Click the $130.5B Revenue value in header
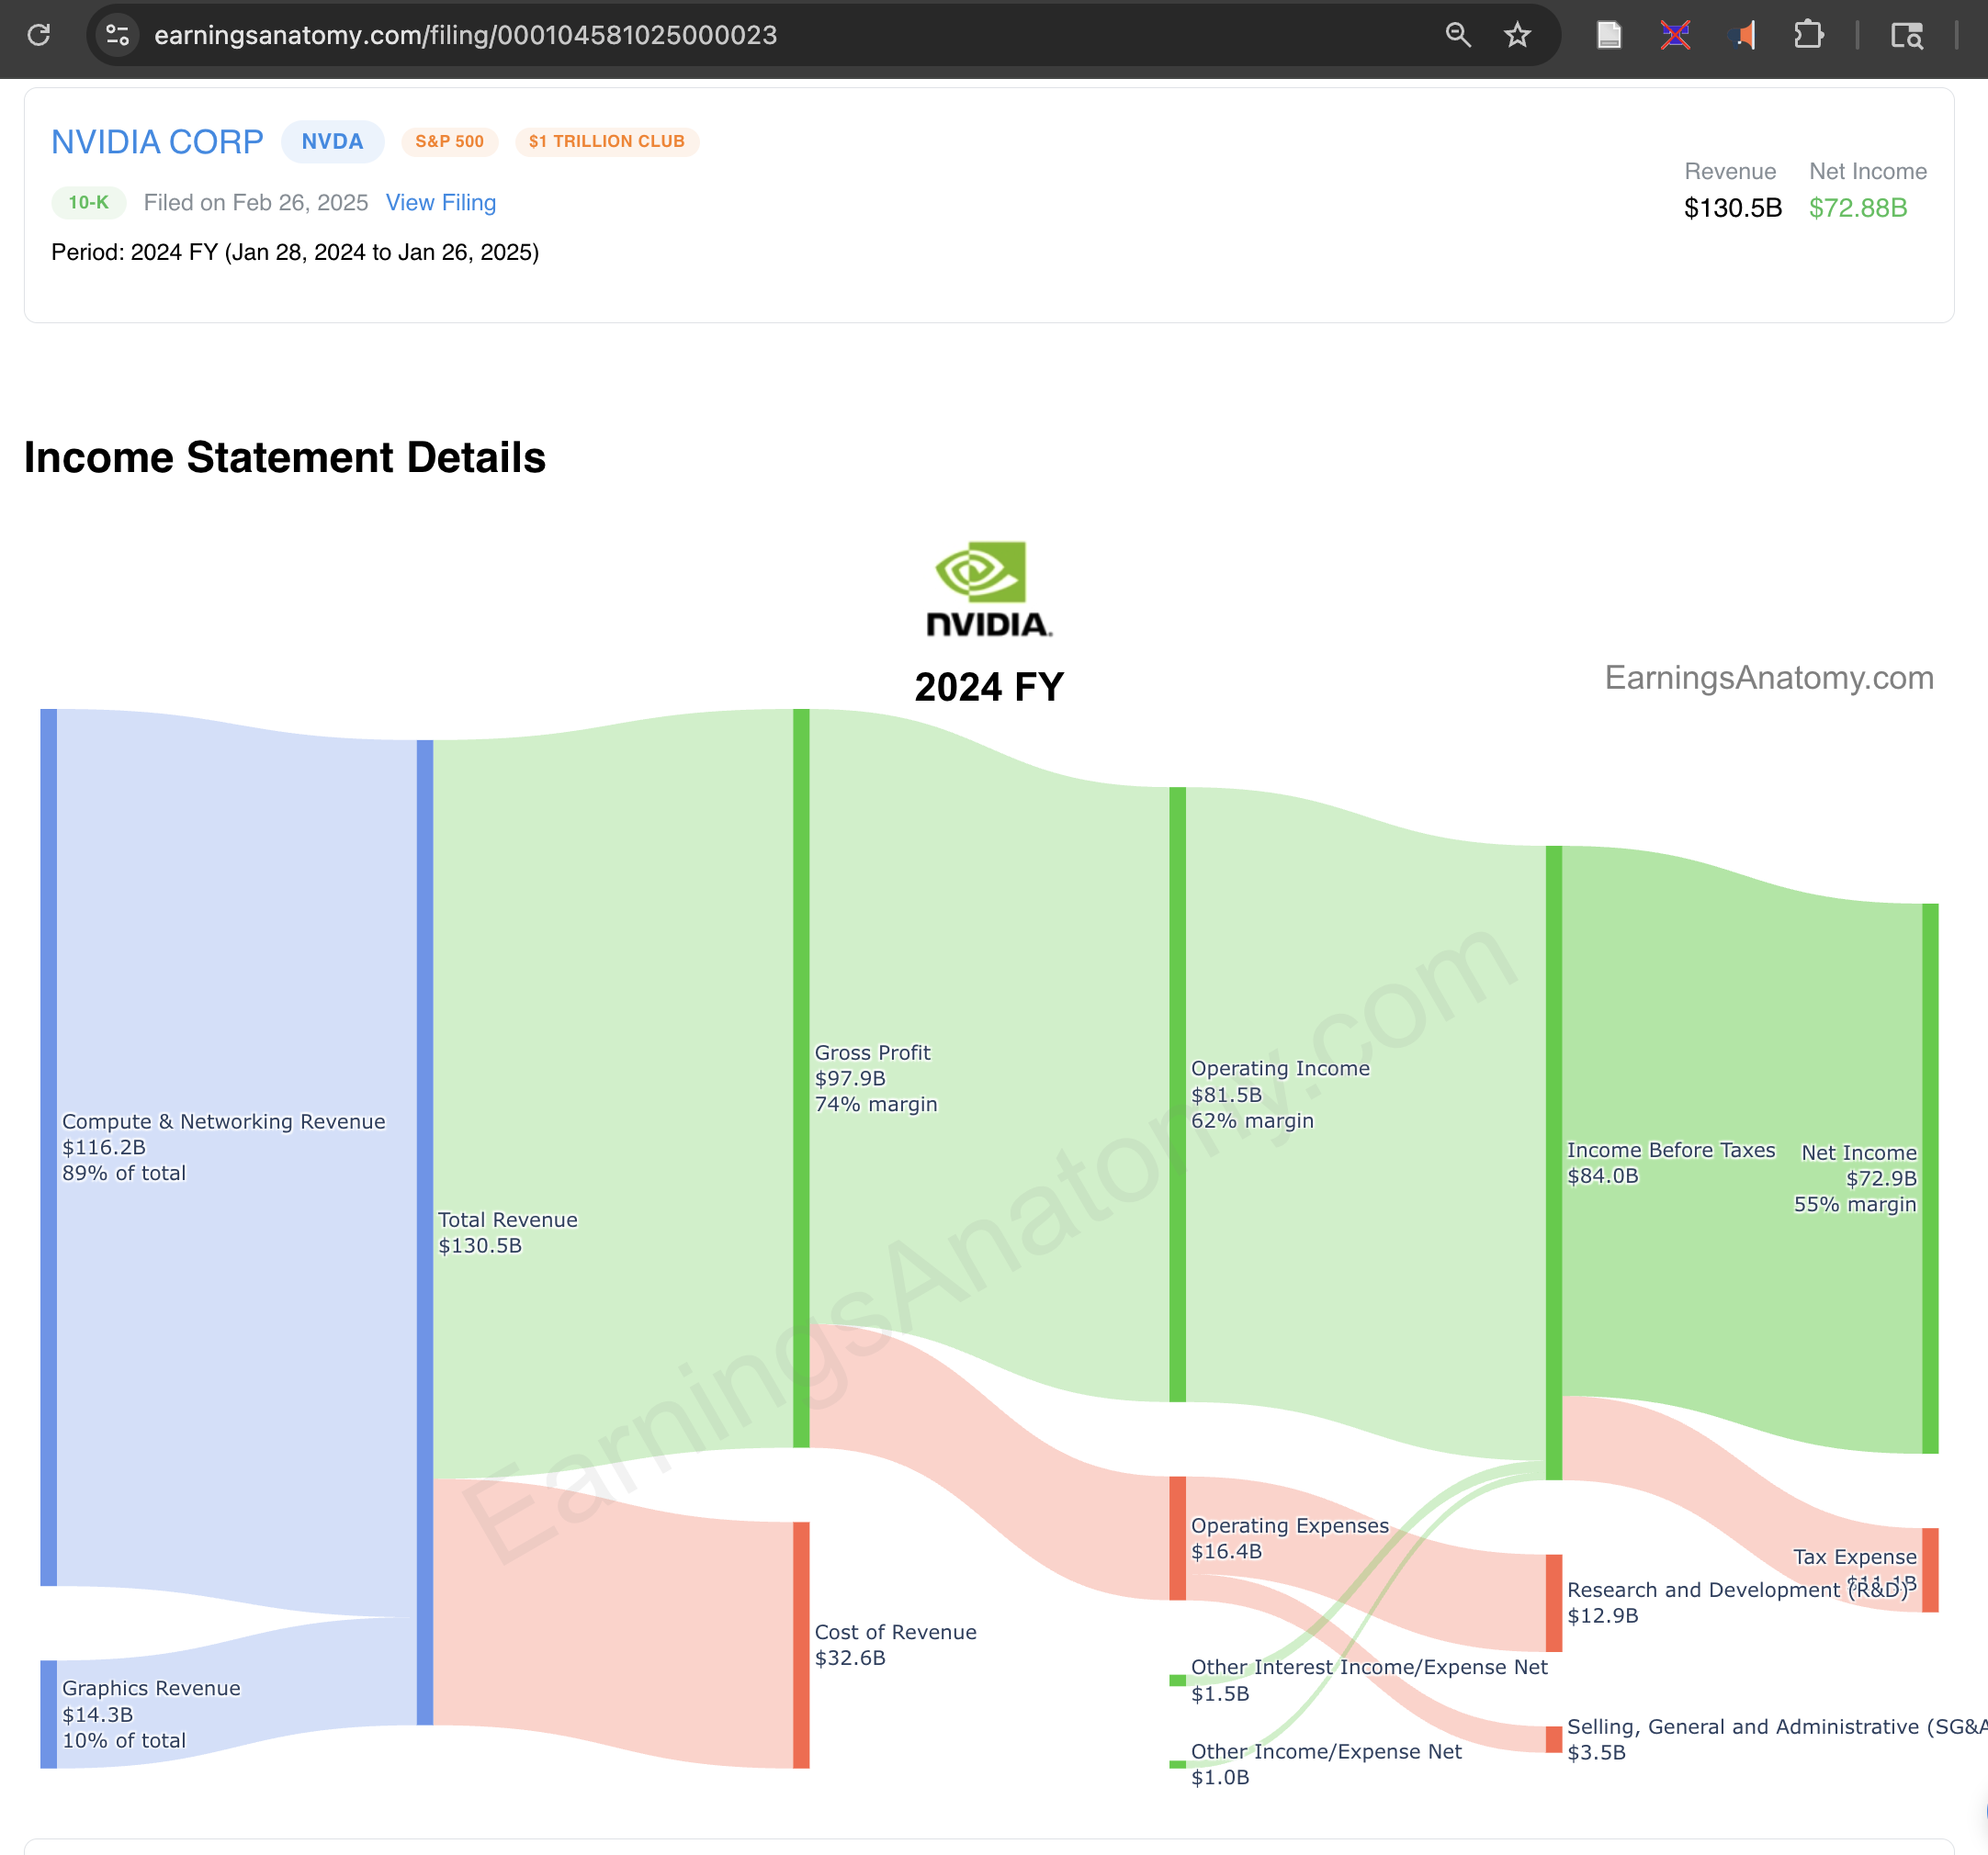 click(1733, 208)
